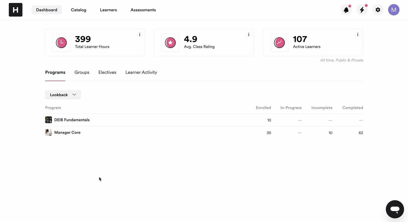The height and width of the screenshot is (222, 408).
Task: Click the In-Progress column header
Action: (x=291, y=108)
